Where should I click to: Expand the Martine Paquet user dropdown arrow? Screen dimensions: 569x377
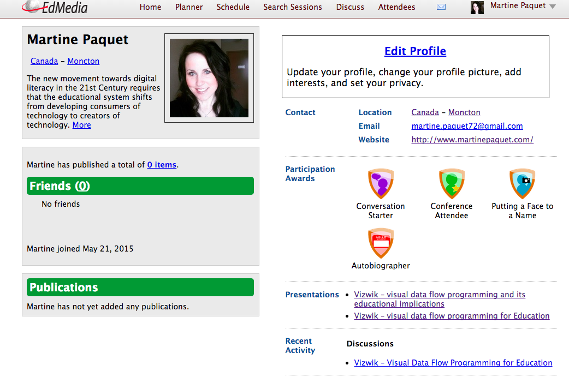click(x=553, y=7)
